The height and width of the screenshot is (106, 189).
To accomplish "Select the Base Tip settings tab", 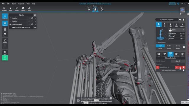I will [x=182, y=25].
